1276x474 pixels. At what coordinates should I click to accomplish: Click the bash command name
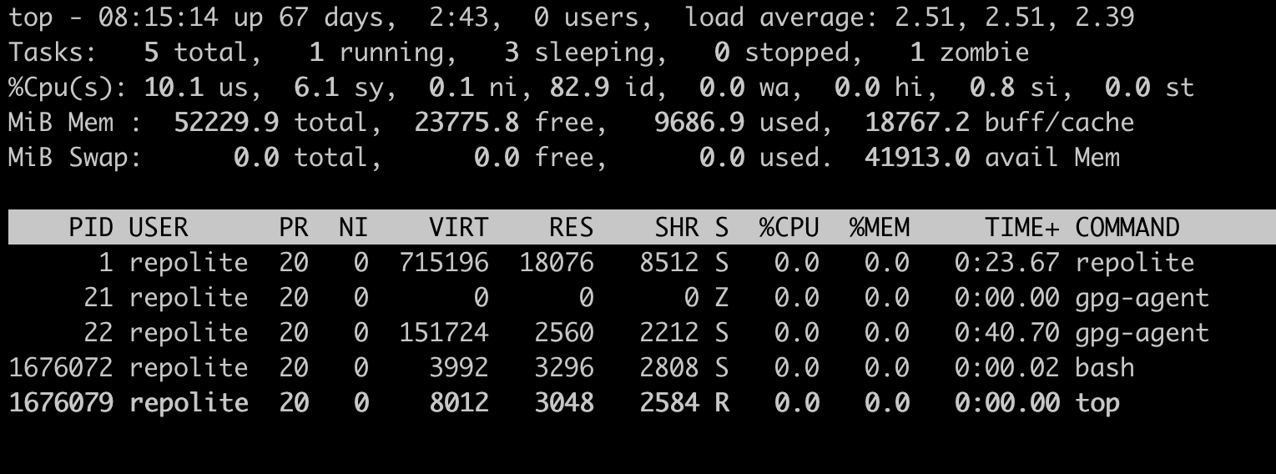point(1105,368)
